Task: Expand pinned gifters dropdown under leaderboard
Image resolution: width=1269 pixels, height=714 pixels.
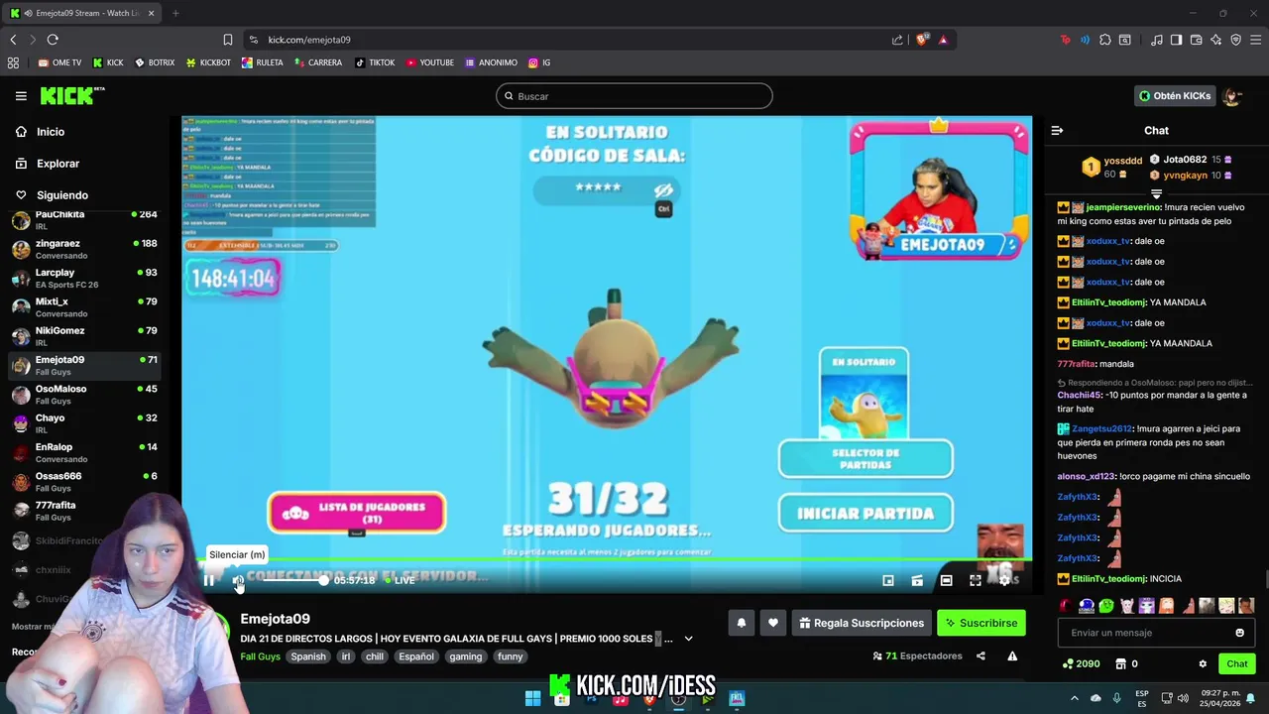Action: tap(1156, 194)
